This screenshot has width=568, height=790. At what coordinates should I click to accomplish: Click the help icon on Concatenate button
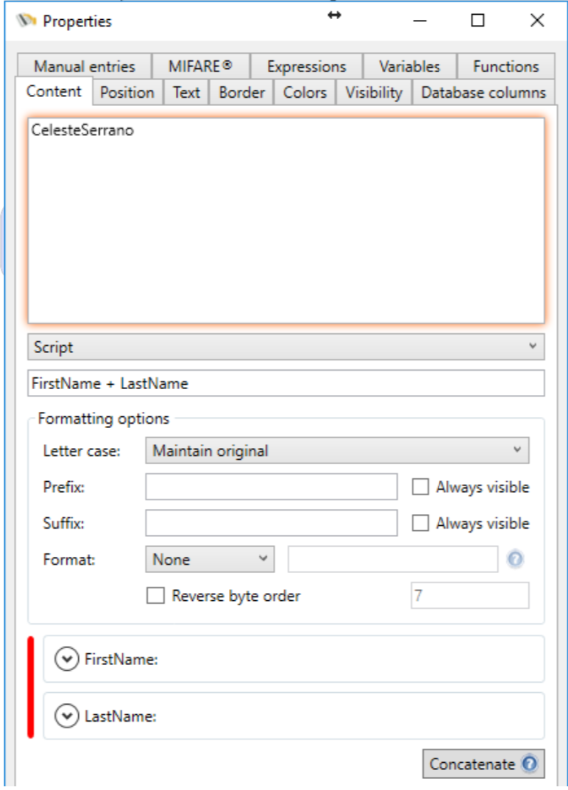click(529, 764)
